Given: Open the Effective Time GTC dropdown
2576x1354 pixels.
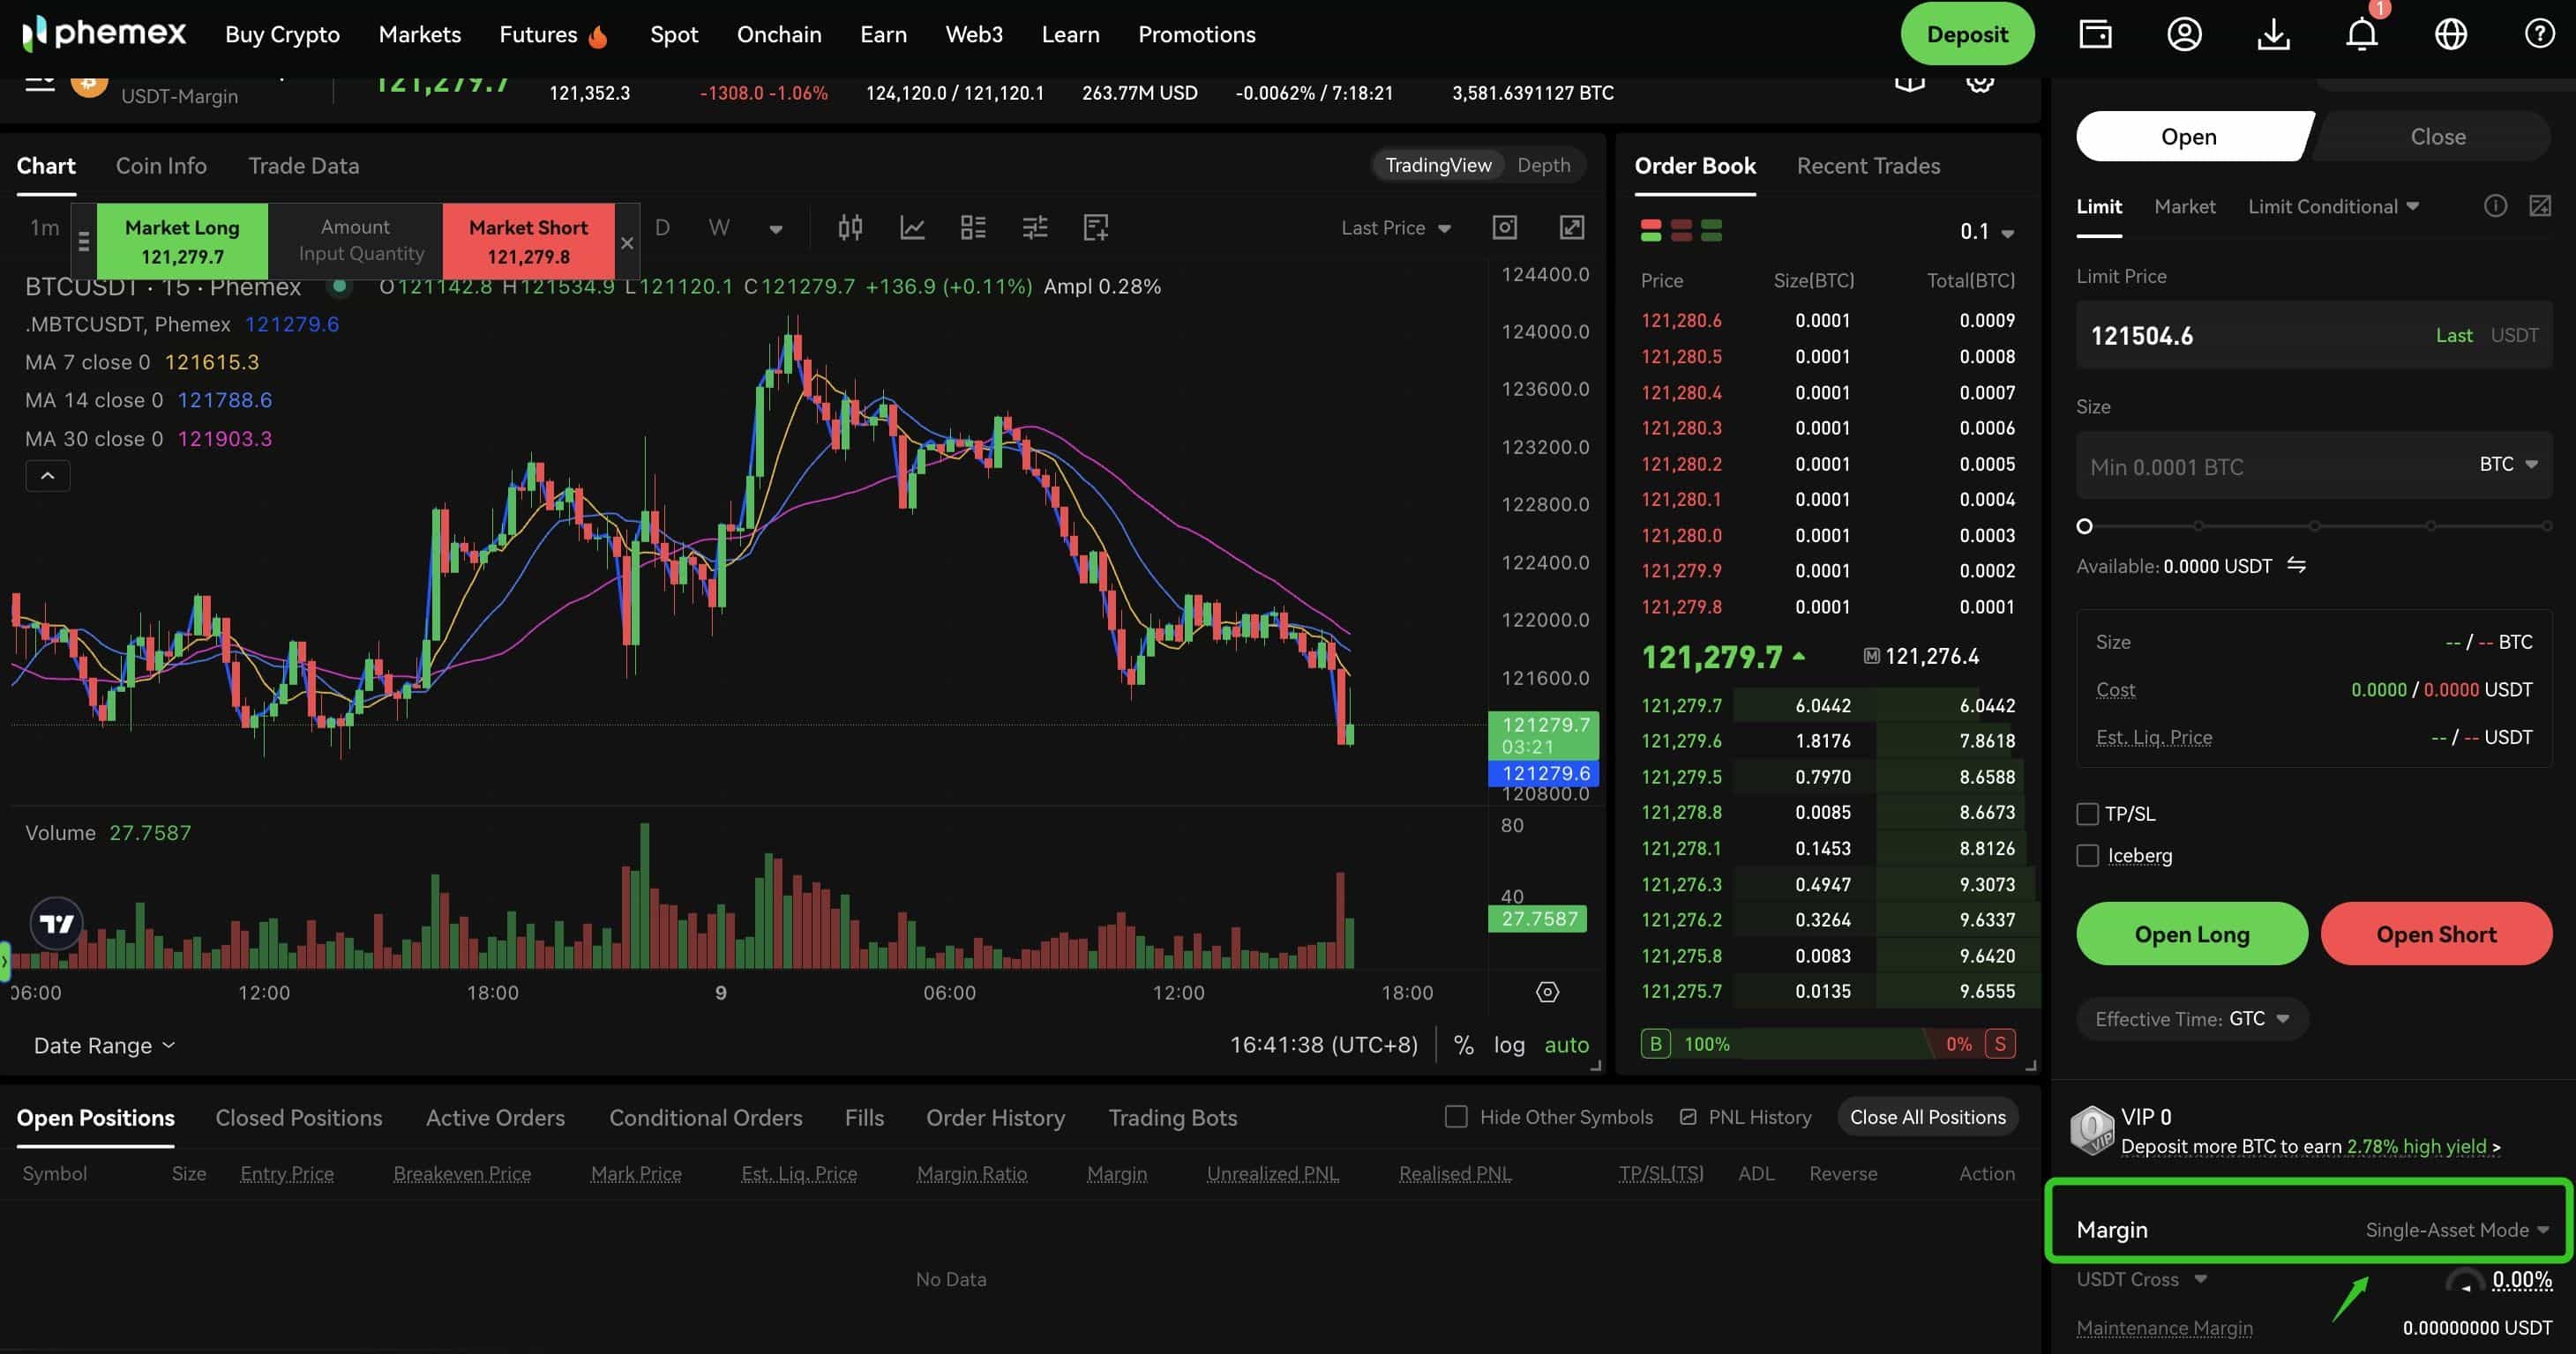Looking at the screenshot, I should [2192, 1018].
